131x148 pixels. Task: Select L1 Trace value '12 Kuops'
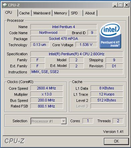pos(107,94)
